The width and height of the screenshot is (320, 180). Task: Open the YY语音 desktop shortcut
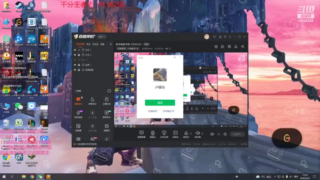coord(44,57)
